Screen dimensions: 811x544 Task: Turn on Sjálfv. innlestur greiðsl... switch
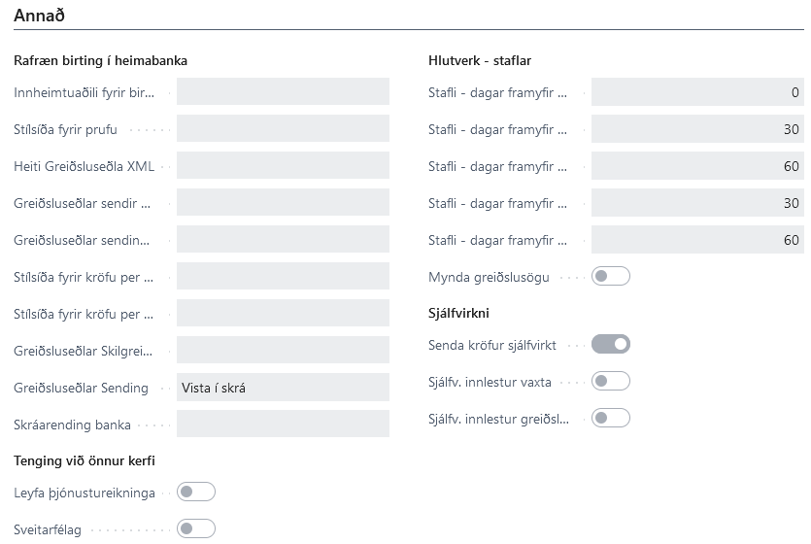[612, 418]
